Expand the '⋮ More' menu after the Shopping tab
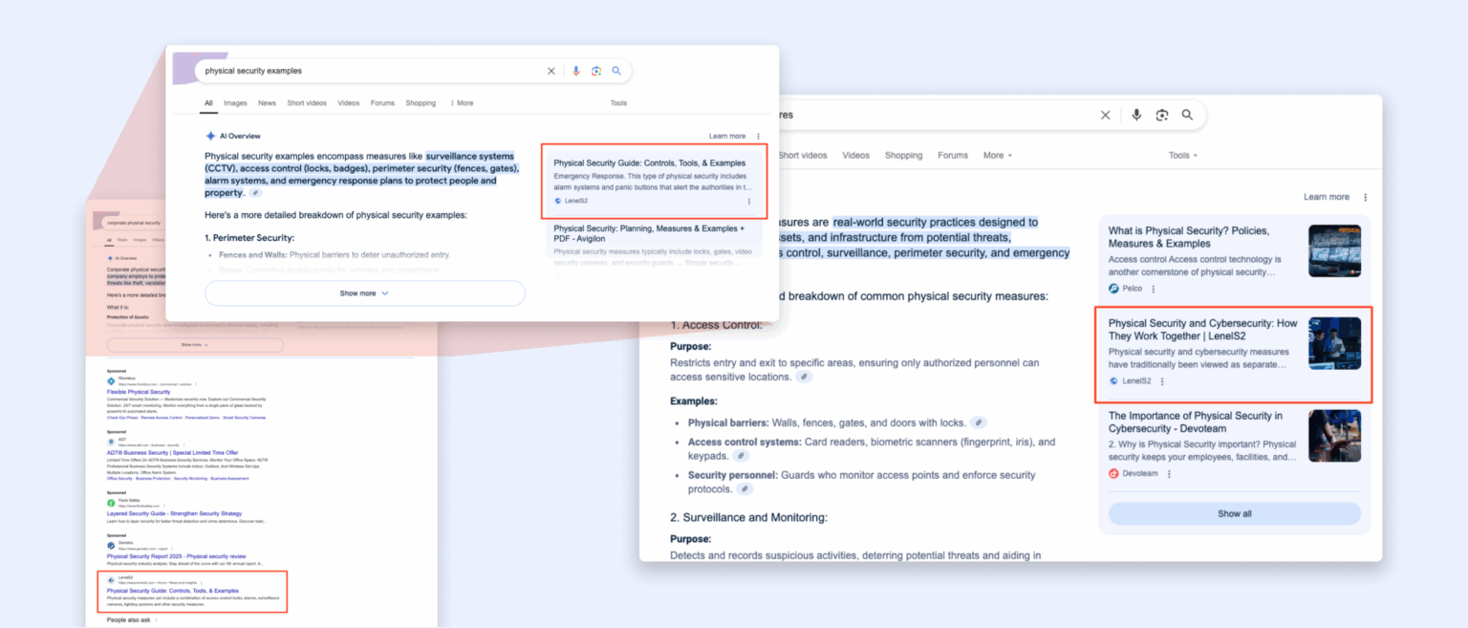Screen dimensions: 1468x628 click(x=461, y=103)
